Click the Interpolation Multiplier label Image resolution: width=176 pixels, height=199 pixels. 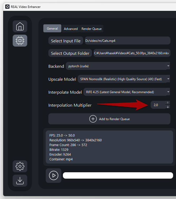[x=70, y=105]
